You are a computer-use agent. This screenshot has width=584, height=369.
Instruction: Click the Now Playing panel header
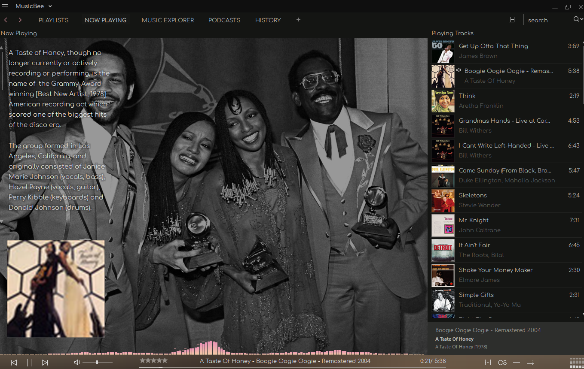coord(19,33)
